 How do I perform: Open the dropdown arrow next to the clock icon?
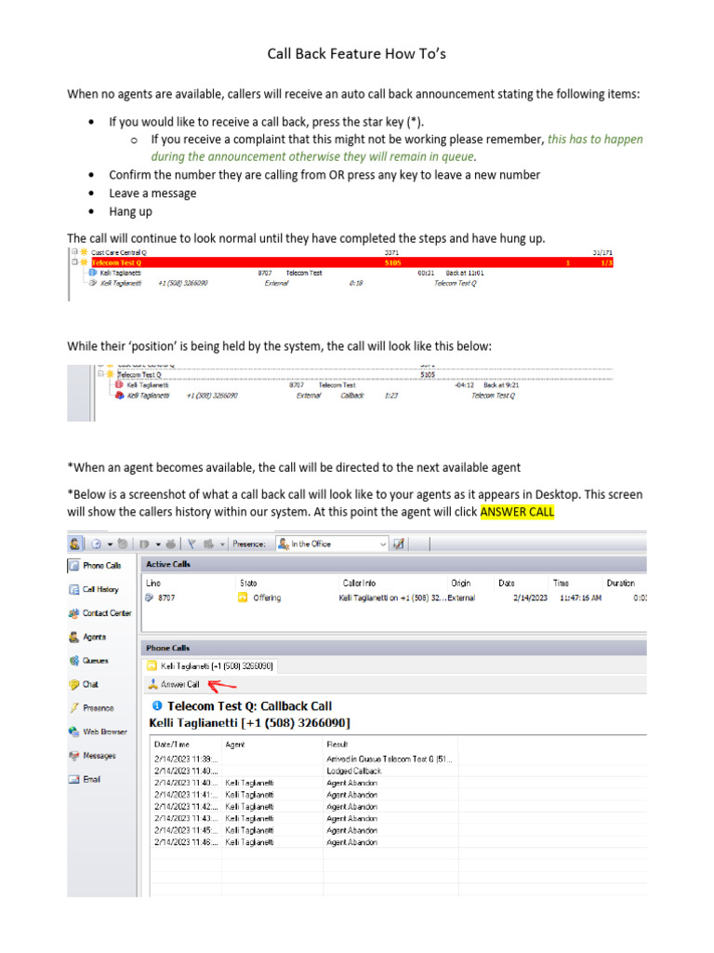[110, 544]
